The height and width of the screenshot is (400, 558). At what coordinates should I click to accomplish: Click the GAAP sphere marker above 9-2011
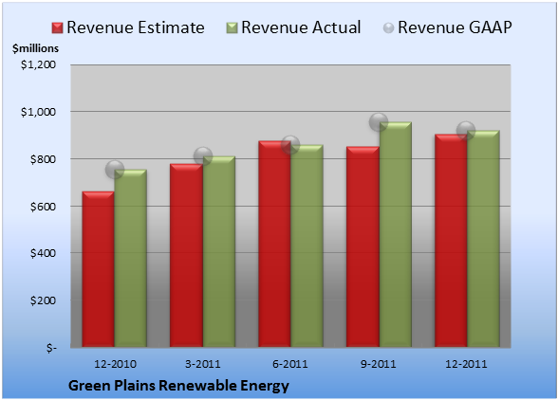tap(379, 122)
